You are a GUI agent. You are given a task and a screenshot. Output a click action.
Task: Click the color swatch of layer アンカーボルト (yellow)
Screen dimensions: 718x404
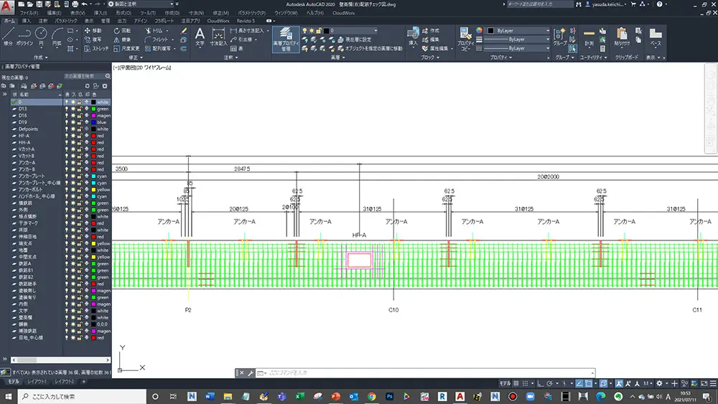[x=93, y=190]
